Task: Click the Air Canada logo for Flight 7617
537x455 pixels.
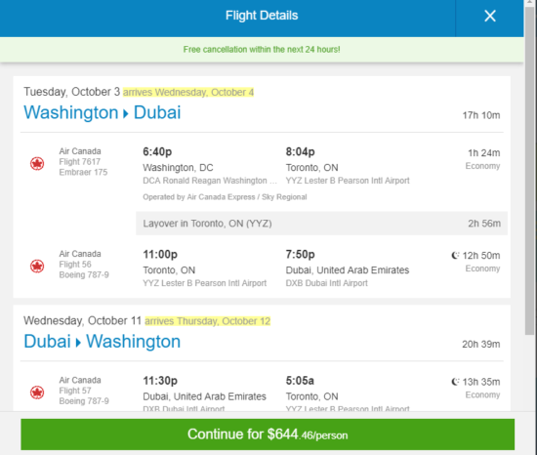Action: click(x=37, y=163)
